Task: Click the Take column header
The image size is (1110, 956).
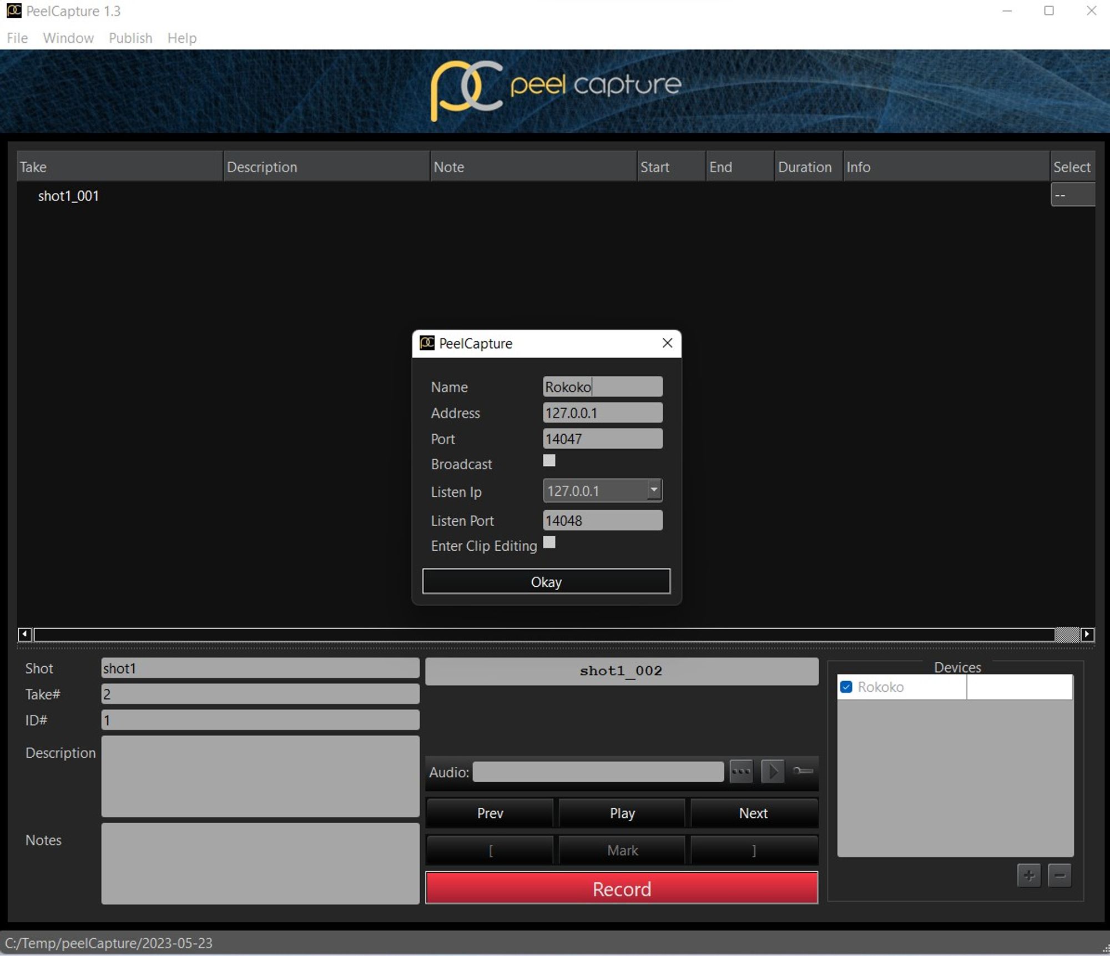Action: coord(119,167)
